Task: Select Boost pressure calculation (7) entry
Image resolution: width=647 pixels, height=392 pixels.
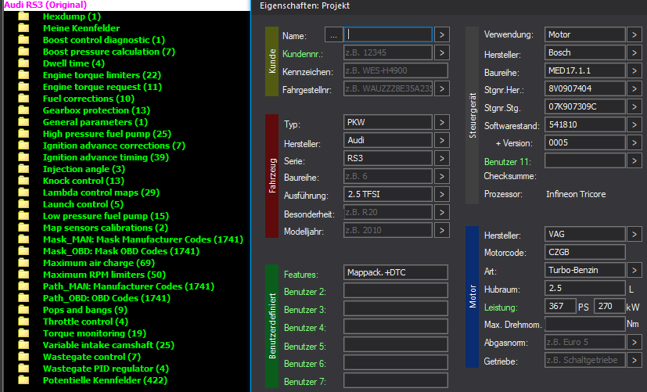Action: pos(109,52)
